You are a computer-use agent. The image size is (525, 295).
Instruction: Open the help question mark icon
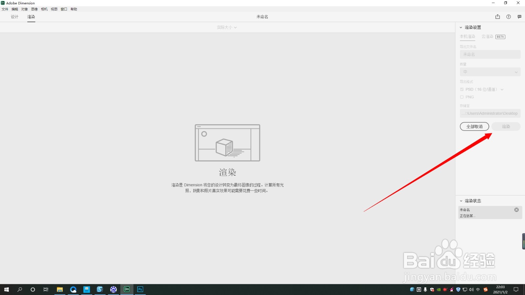(x=508, y=17)
